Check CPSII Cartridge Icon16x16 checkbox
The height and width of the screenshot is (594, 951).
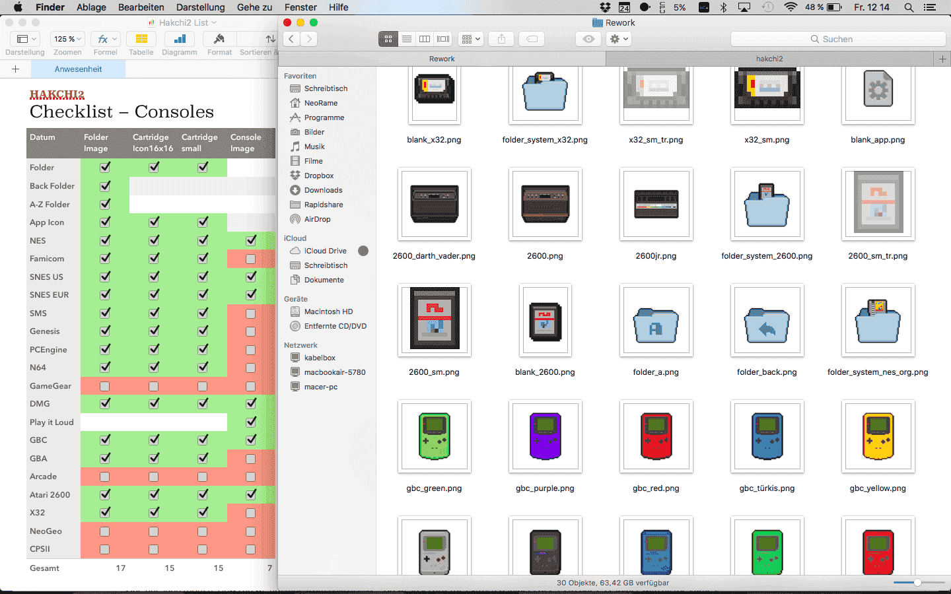tap(153, 549)
